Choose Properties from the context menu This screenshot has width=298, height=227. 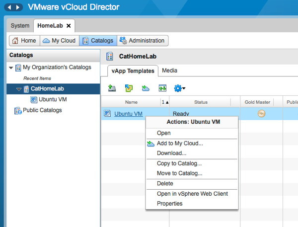(192, 204)
